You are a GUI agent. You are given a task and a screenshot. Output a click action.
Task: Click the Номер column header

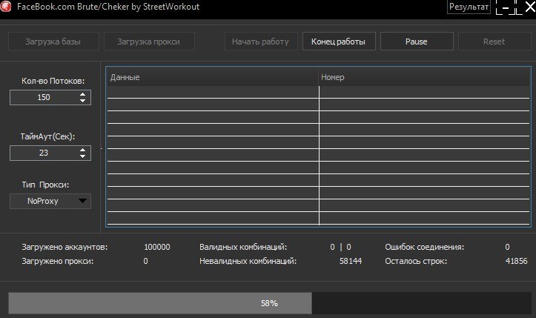coord(424,77)
